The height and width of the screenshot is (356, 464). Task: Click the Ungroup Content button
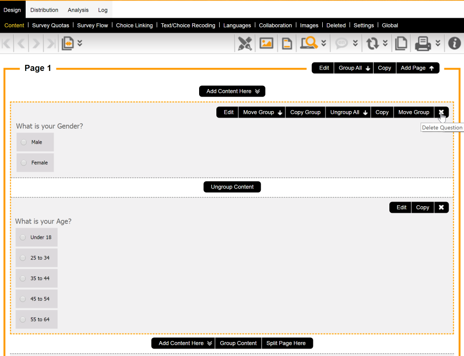pyautogui.click(x=232, y=187)
